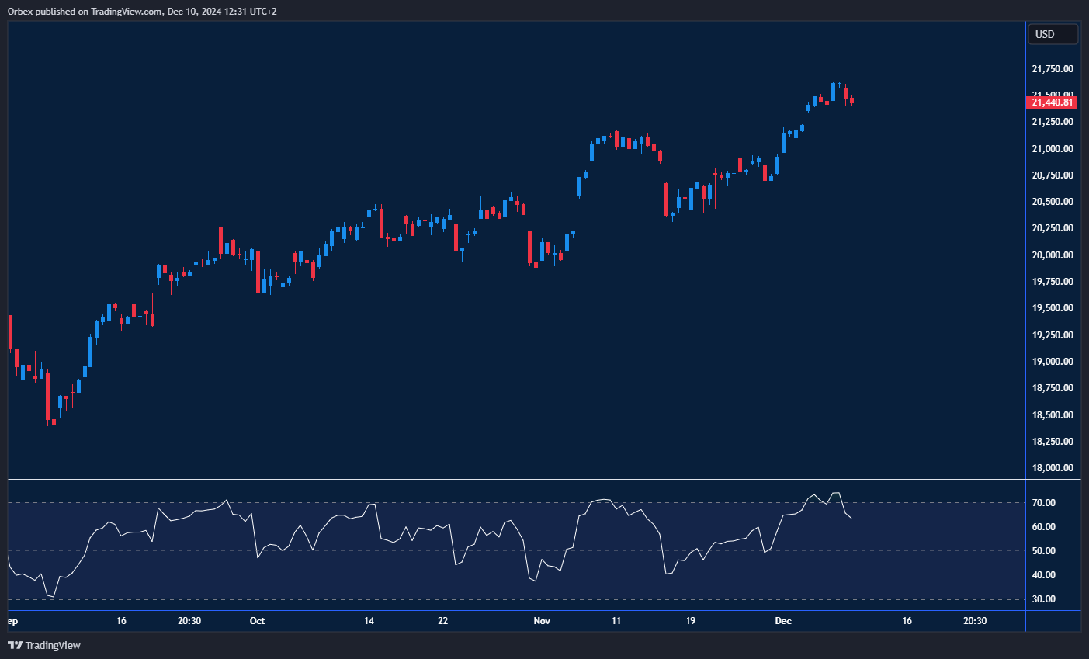Viewport: 1089px width, 659px height.
Task: Select the 70.00 RSI scale label
Action: point(1044,503)
